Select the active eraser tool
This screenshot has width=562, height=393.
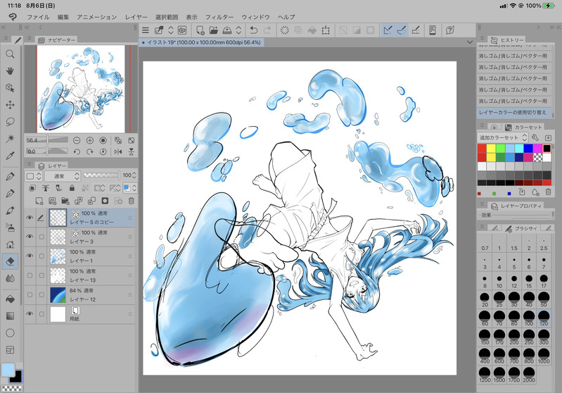[x=10, y=261]
